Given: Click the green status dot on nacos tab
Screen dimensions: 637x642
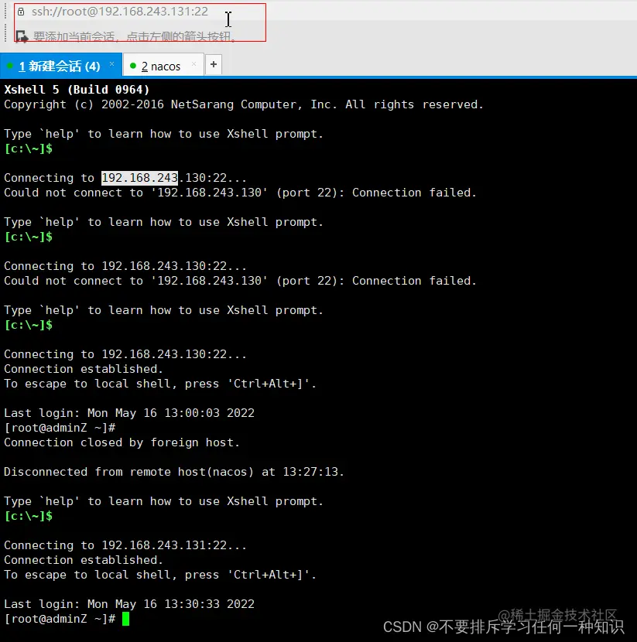Looking at the screenshot, I should click(132, 66).
